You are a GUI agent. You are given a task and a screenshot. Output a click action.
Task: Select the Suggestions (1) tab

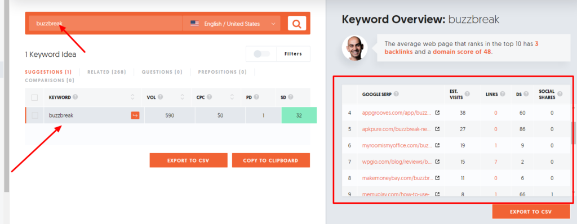(48, 72)
